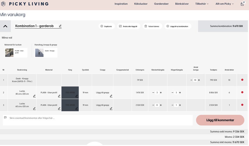249x146 pixels.
Task: Edit material pencil for row 3 PLAIN
Action: (59, 109)
